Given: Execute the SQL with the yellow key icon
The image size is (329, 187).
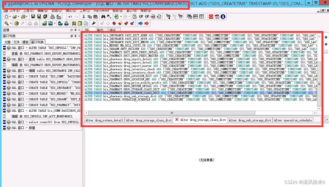Looking at the screenshot, I should 6,23.
